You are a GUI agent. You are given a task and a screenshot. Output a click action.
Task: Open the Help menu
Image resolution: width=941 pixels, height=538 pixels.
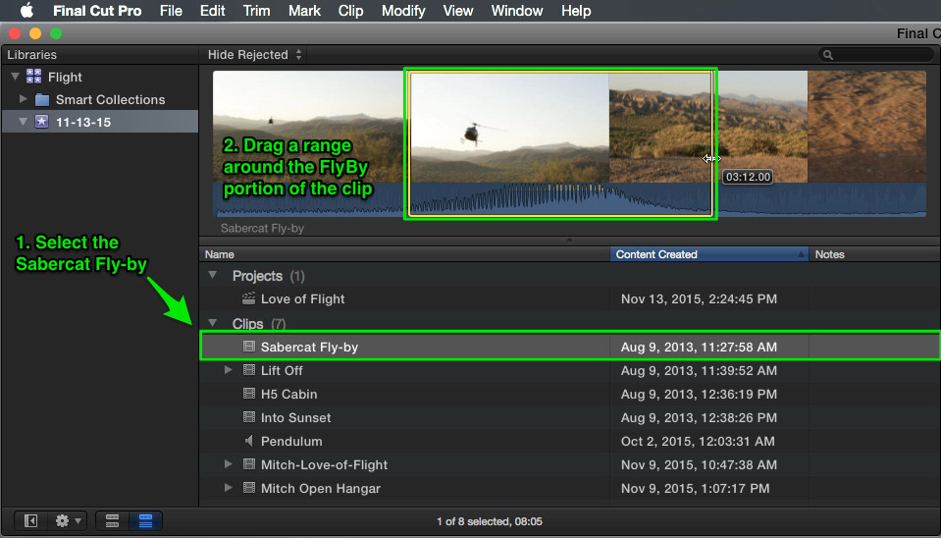click(x=576, y=11)
